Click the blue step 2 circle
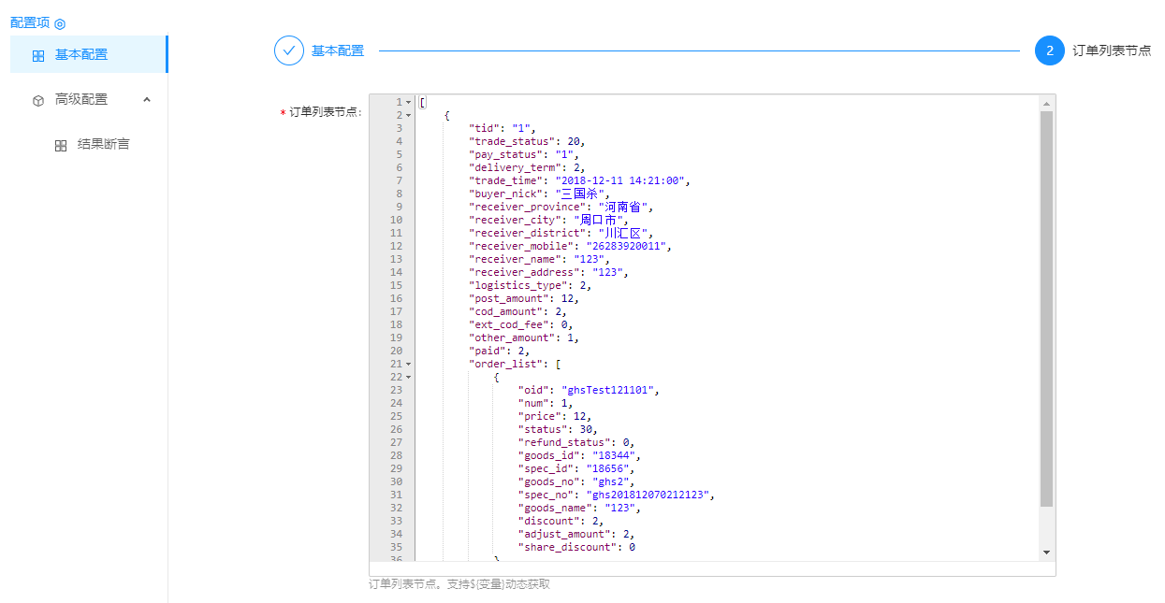1165x603 pixels. [x=1049, y=50]
